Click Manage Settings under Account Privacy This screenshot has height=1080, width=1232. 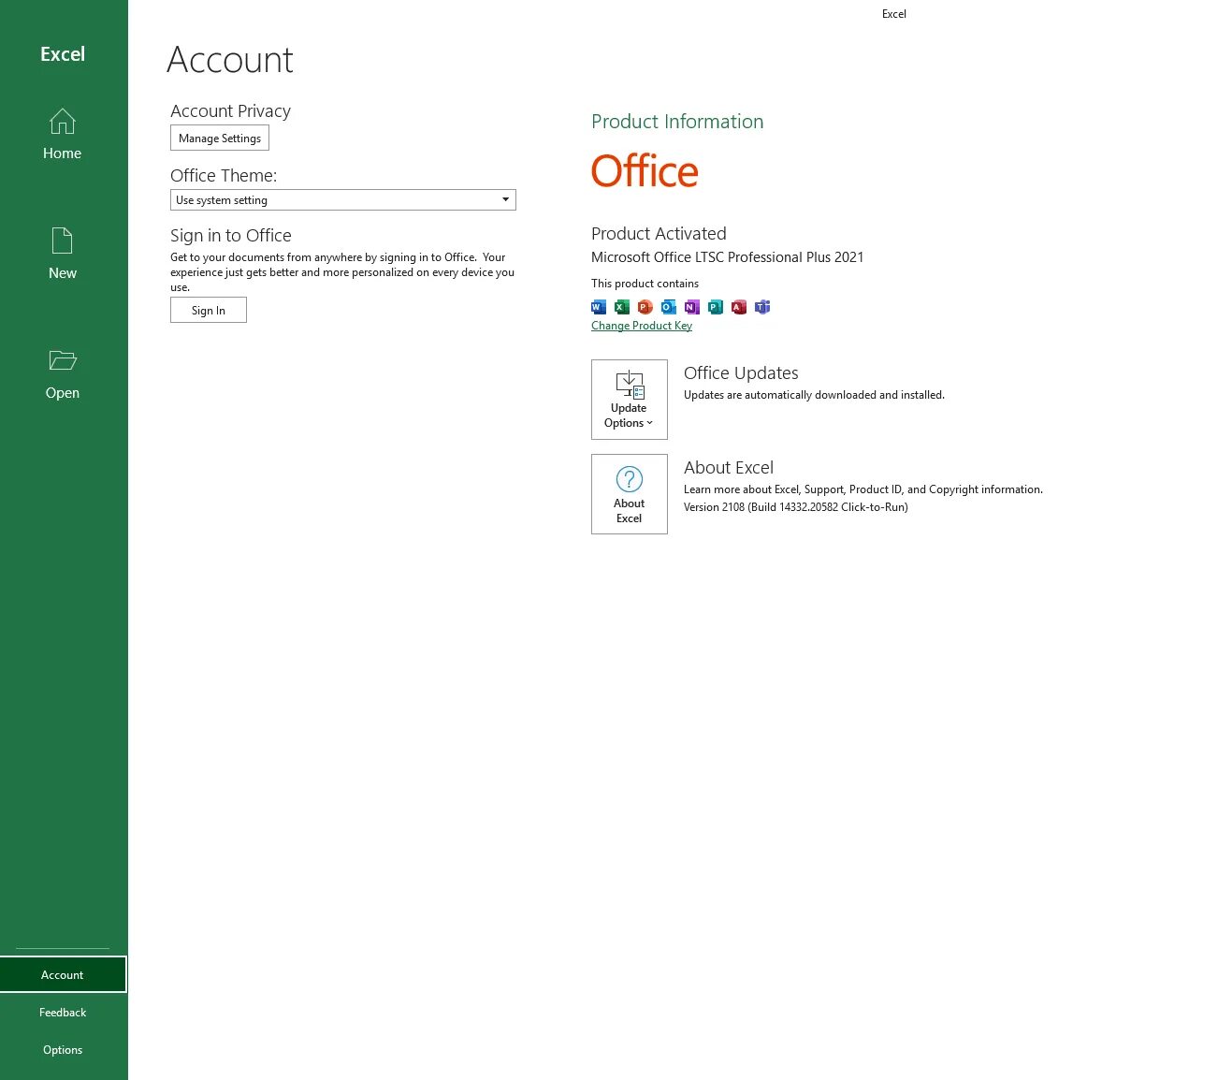(220, 138)
